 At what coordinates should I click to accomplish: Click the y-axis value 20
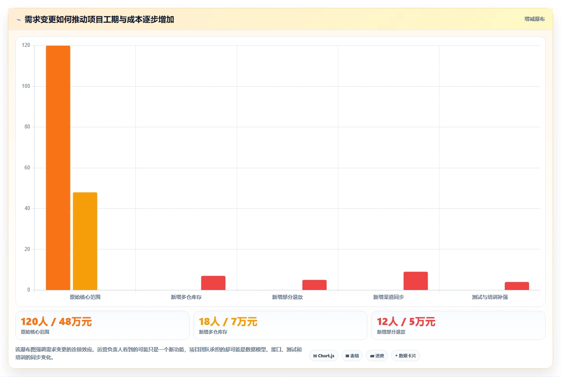pos(27,249)
